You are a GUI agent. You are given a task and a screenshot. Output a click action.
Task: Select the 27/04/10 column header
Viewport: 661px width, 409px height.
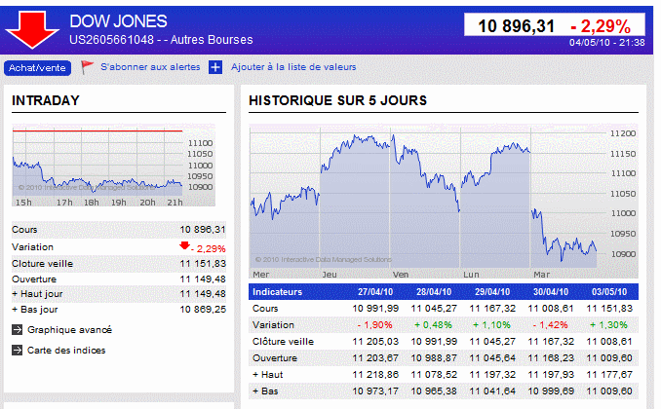point(375,291)
